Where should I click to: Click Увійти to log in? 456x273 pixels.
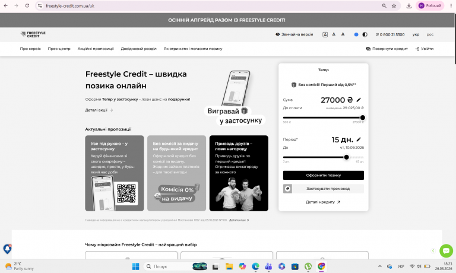pos(425,49)
